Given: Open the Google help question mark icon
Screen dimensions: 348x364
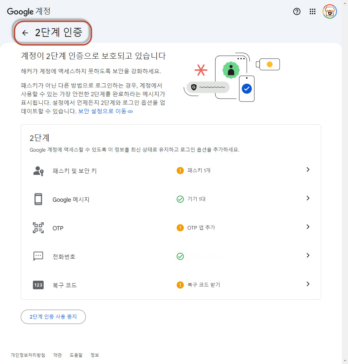Looking at the screenshot, I should click(296, 11).
